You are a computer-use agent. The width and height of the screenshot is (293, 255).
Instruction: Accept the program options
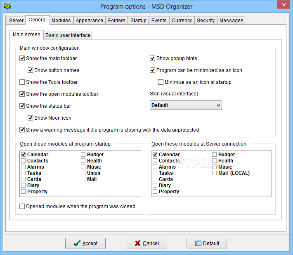pyautogui.click(x=85, y=243)
